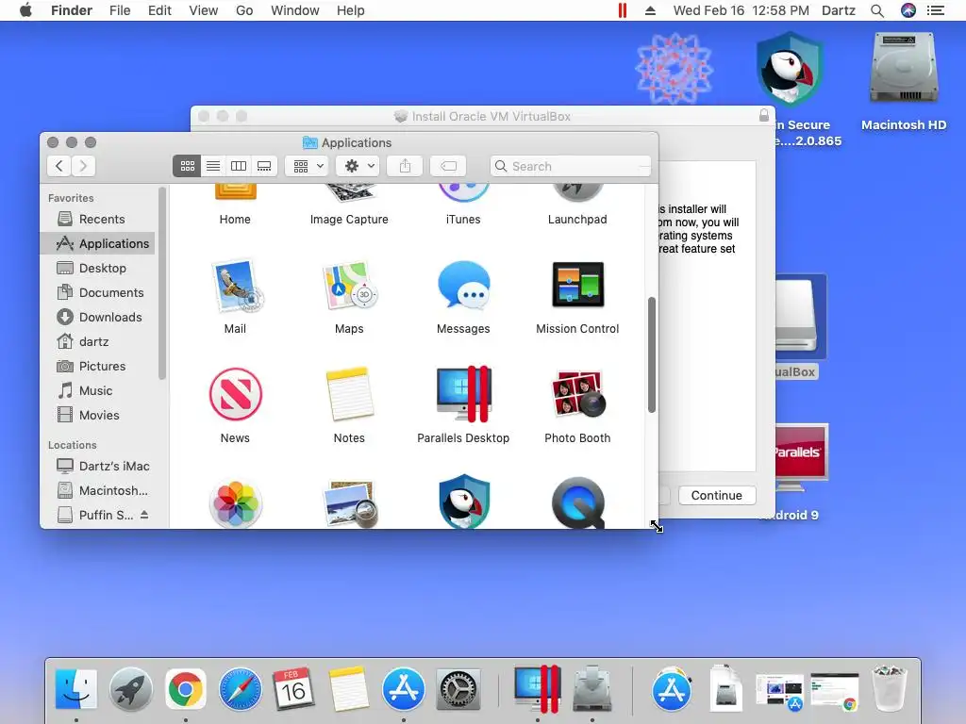The height and width of the screenshot is (724, 966).
Task: Open Recents in Finder sidebar
Action: [x=98, y=219]
